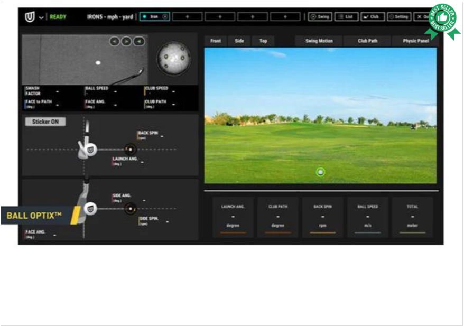Click the Uneekor shield logo icon
The height and width of the screenshot is (326, 464).
[30, 17]
